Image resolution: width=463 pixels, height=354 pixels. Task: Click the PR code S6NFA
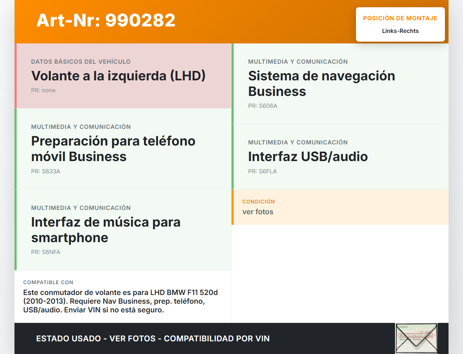tap(46, 252)
